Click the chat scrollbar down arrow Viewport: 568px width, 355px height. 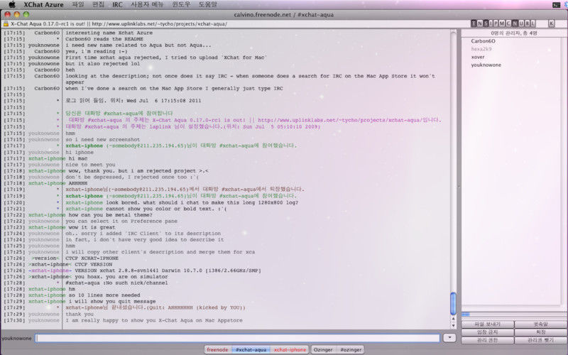[453, 325]
